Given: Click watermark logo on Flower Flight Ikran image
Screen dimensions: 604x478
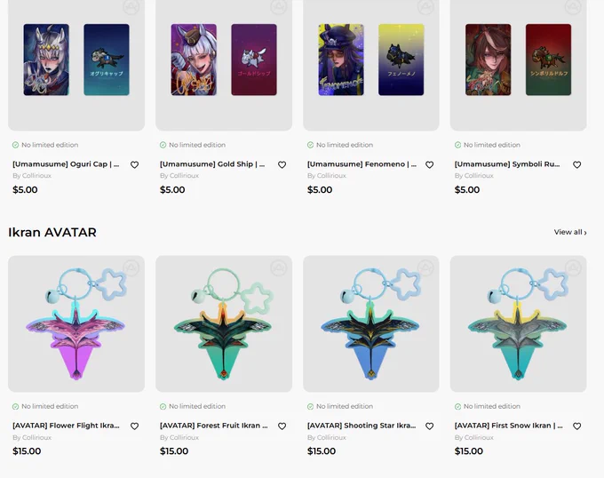Looking at the screenshot, I should pos(131,268).
